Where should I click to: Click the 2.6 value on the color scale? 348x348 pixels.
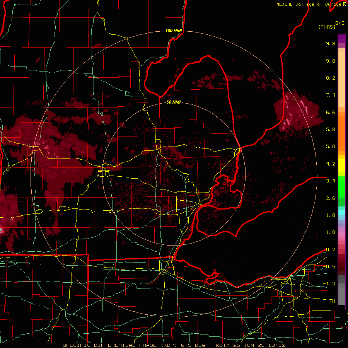click(x=331, y=198)
